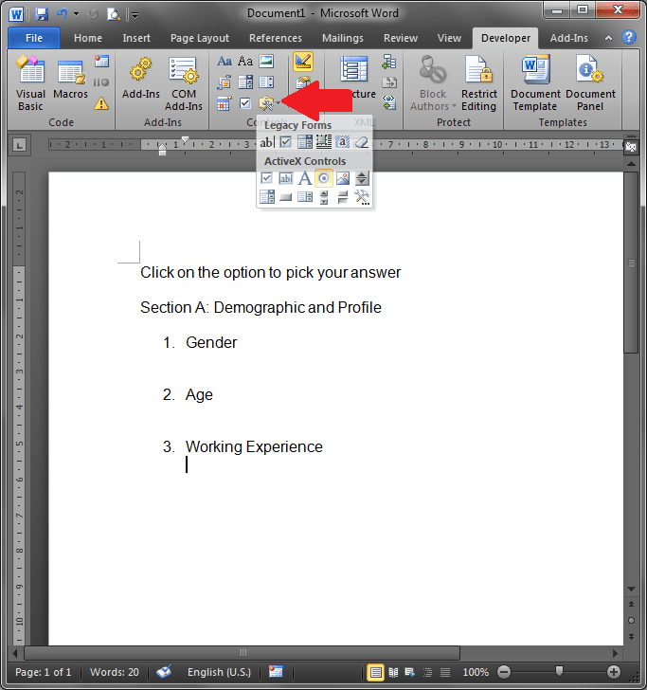Insert an ActiveX Spin Button control

pos(362,178)
